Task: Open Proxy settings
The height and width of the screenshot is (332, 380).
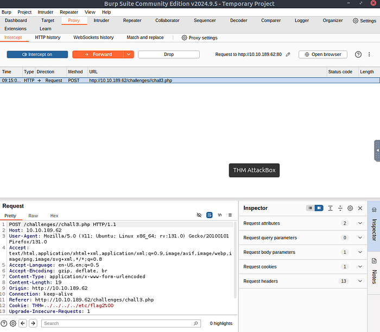Action: (x=200, y=37)
